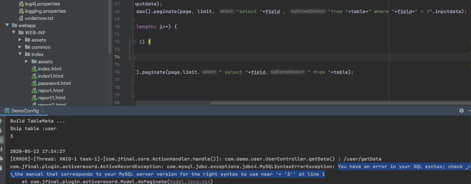Collapse the WEB-INF folder
471x184 pixels.
point(14,33)
